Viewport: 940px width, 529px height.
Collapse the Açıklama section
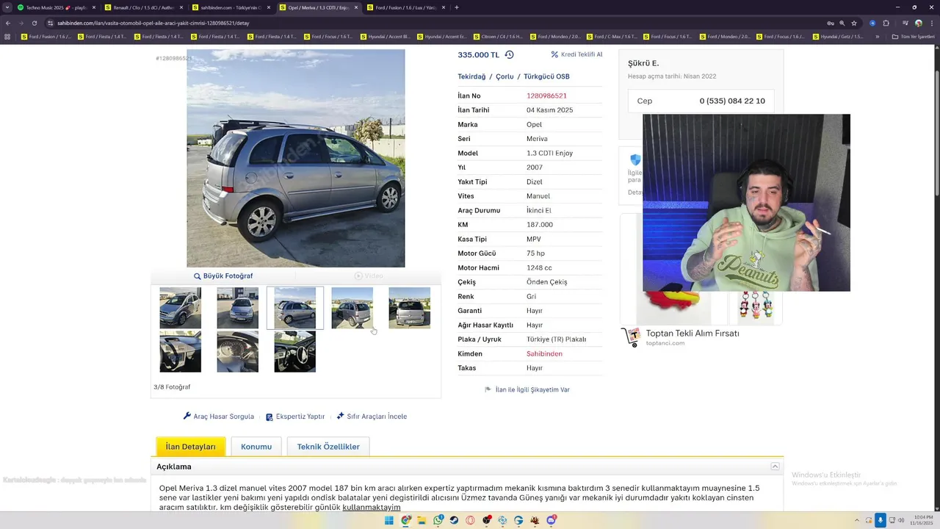coord(775,467)
